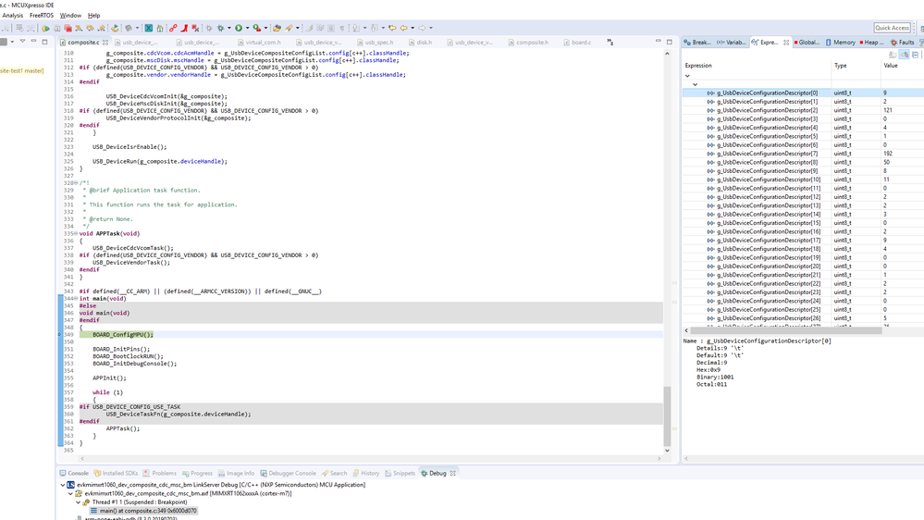Select the main() at composite.c:349 stack frame
The height and width of the screenshot is (520, 924).
pyautogui.click(x=143, y=511)
